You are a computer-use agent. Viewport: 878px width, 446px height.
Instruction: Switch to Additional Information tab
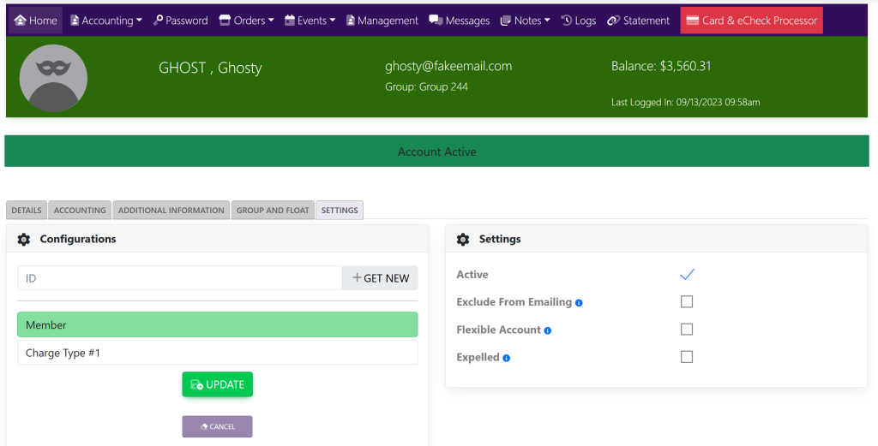(x=171, y=211)
